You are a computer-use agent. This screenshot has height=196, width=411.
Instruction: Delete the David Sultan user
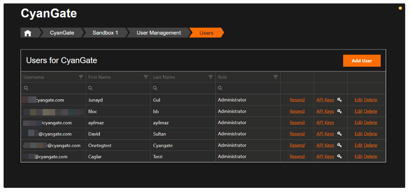[x=371, y=134]
